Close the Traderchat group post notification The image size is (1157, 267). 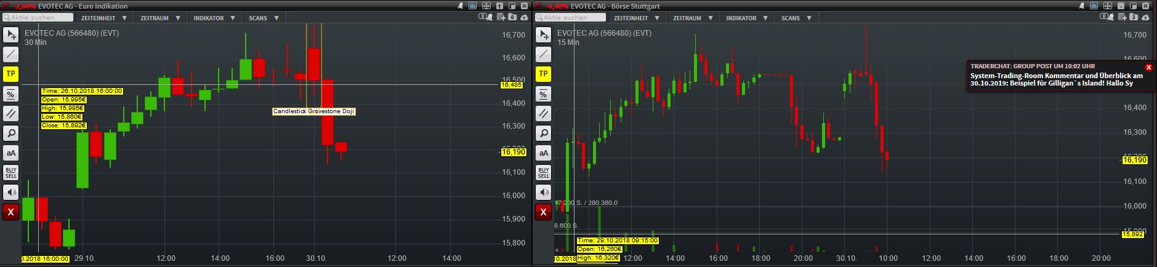(x=1148, y=67)
